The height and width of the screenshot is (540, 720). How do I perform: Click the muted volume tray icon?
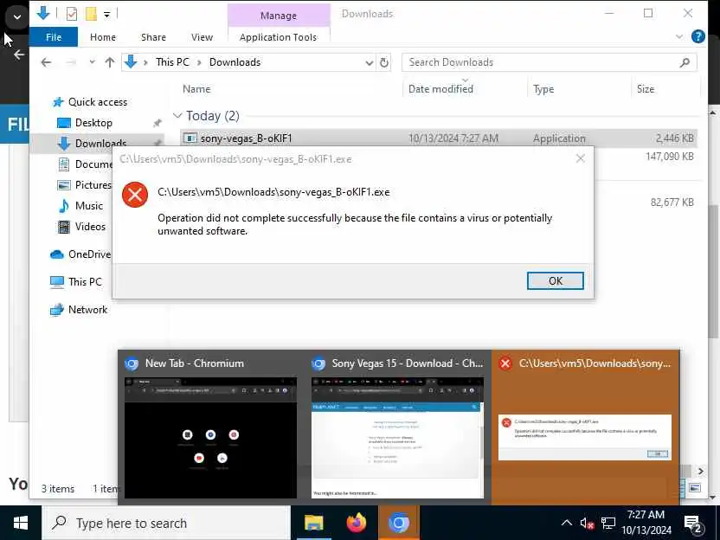point(587,523)
